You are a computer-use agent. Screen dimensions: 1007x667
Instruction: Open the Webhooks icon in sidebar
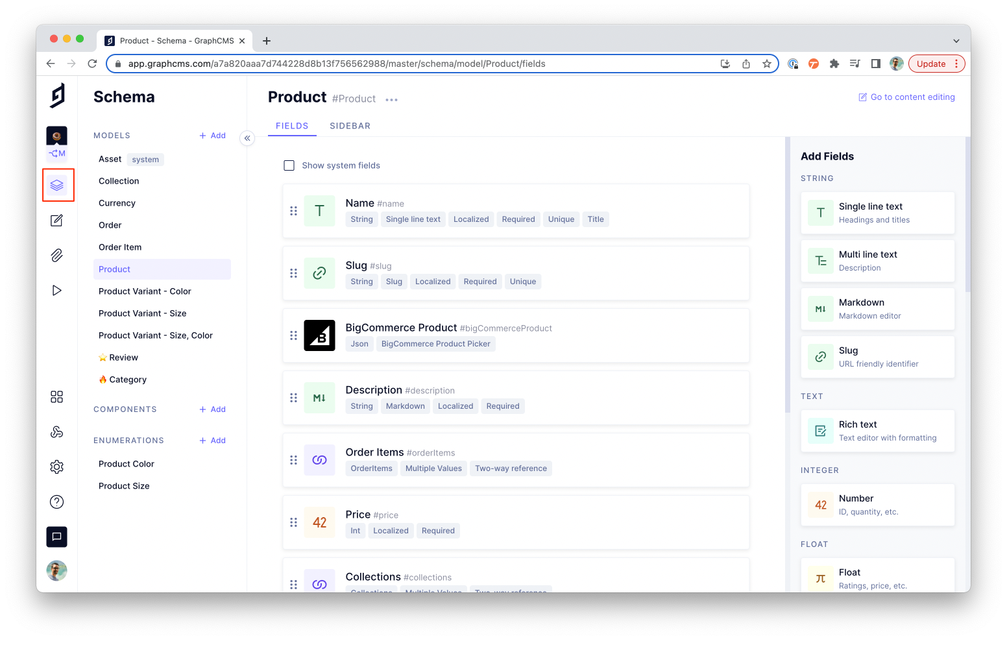coord(57,432)
